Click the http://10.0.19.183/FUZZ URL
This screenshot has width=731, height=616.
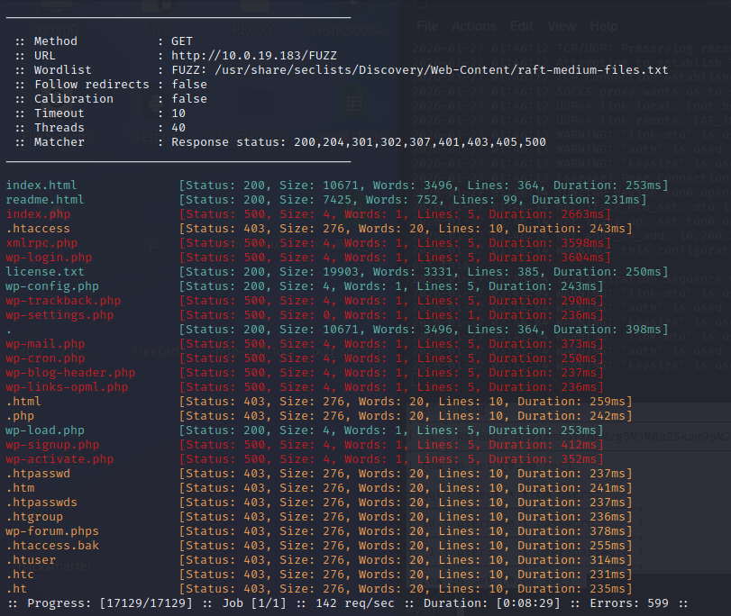253,56
